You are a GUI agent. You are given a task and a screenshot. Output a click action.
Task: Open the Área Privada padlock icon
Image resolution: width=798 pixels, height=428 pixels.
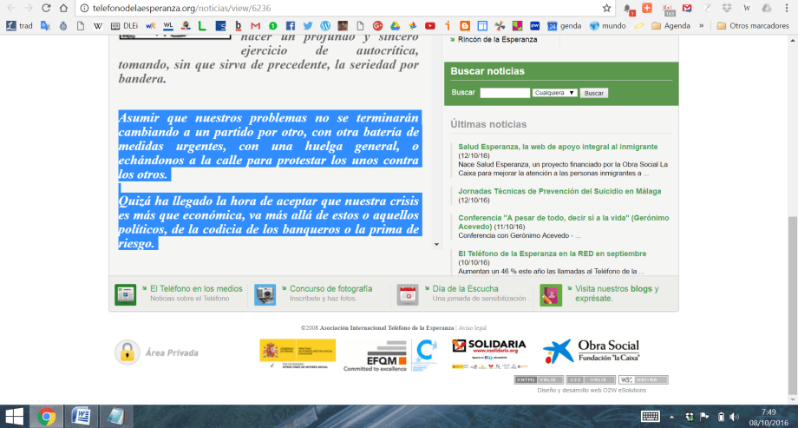128,352
